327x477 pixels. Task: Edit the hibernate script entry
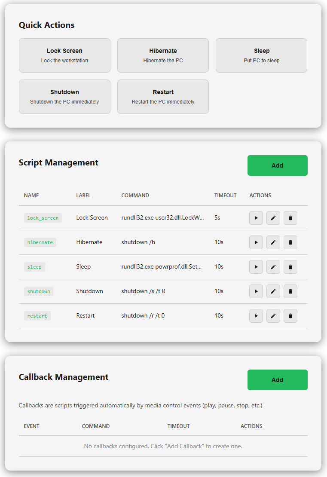(273, 242)
